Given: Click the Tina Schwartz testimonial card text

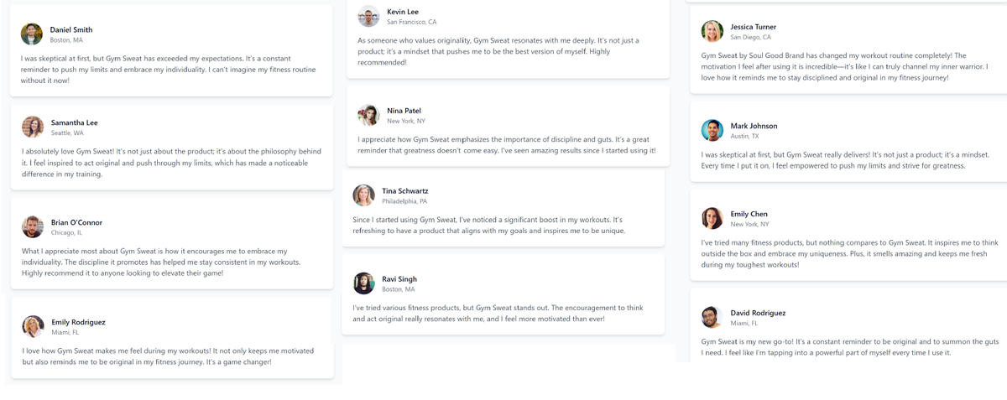Looking at the screenshot, I should [488, 225].
